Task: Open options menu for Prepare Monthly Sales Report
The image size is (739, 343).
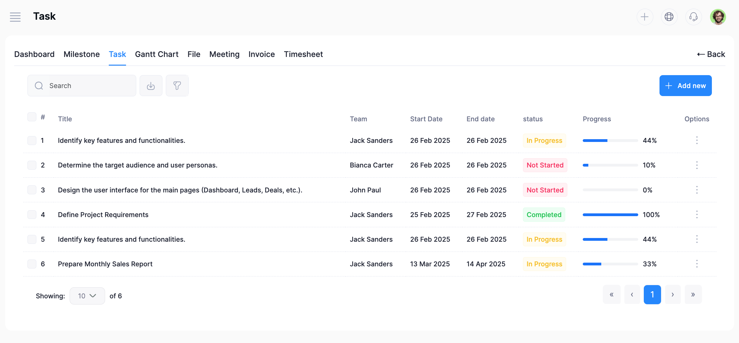Action: click(x=696, y=264)
